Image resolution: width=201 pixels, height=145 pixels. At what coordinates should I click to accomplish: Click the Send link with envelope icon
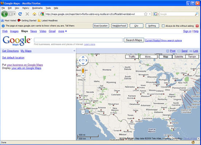182,51
